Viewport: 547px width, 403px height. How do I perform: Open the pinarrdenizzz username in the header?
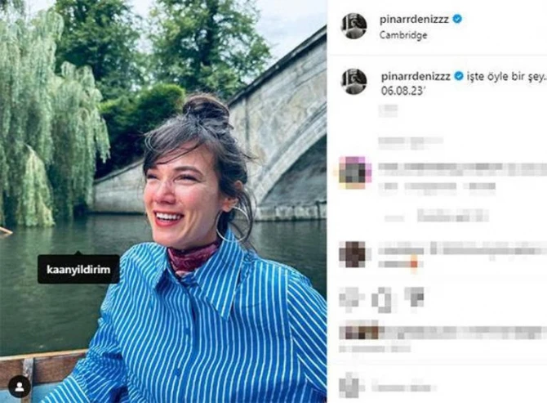[415, 19]
